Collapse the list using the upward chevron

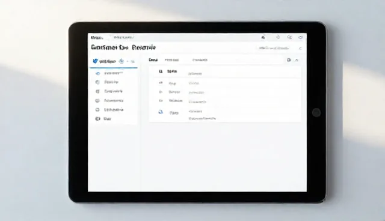[297, 60]
